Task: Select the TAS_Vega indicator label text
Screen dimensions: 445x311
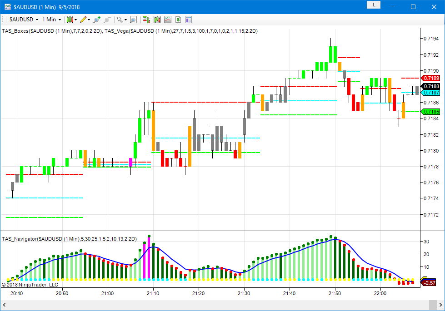Action: coord(181,31)
